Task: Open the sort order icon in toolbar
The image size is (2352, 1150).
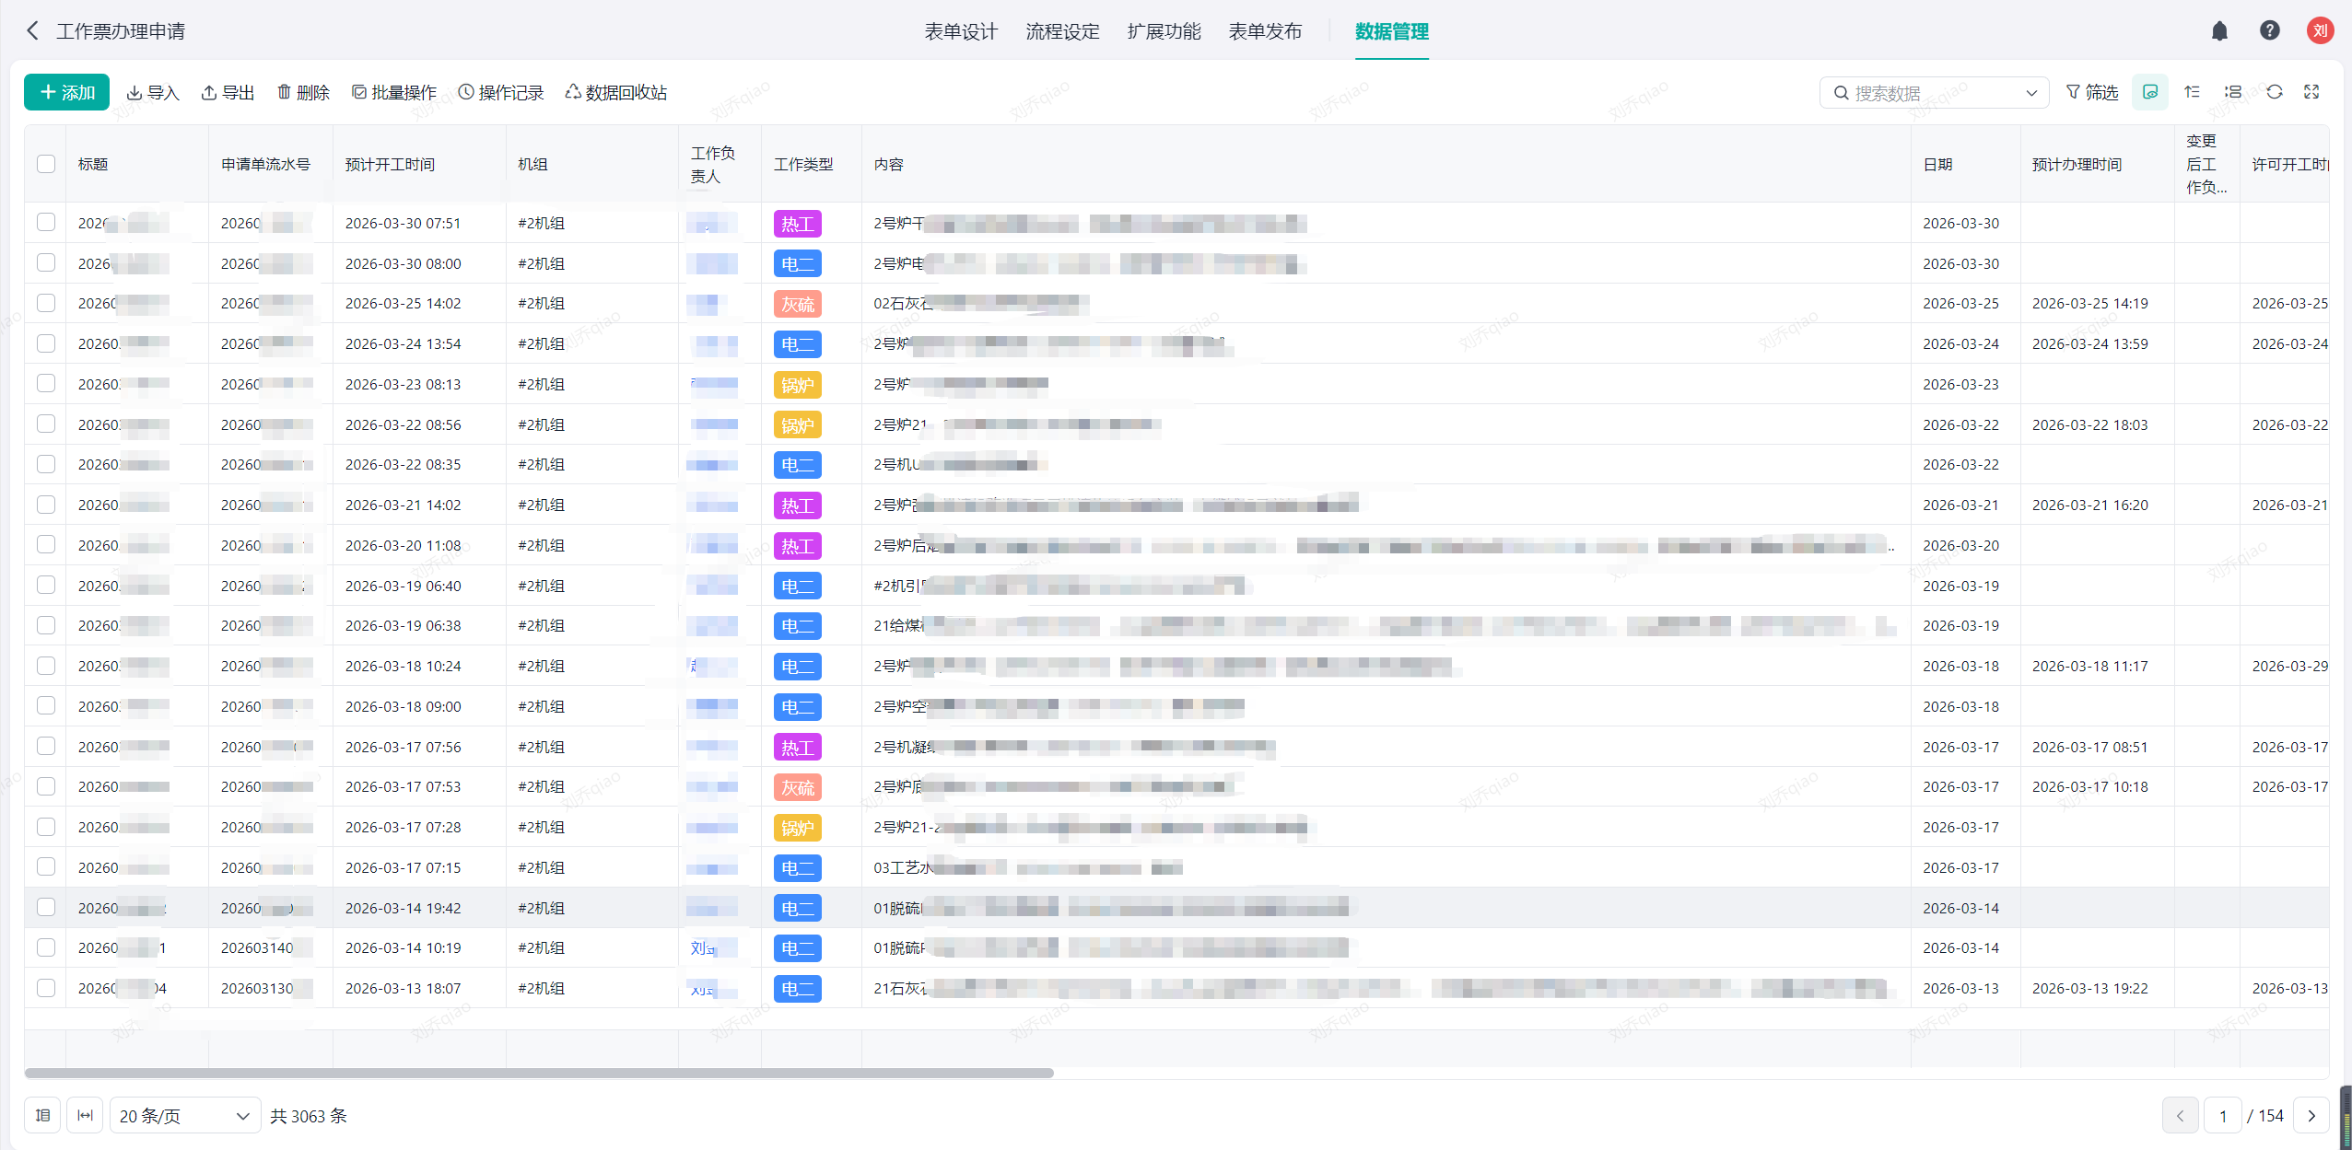Action: click(2193, 92)
